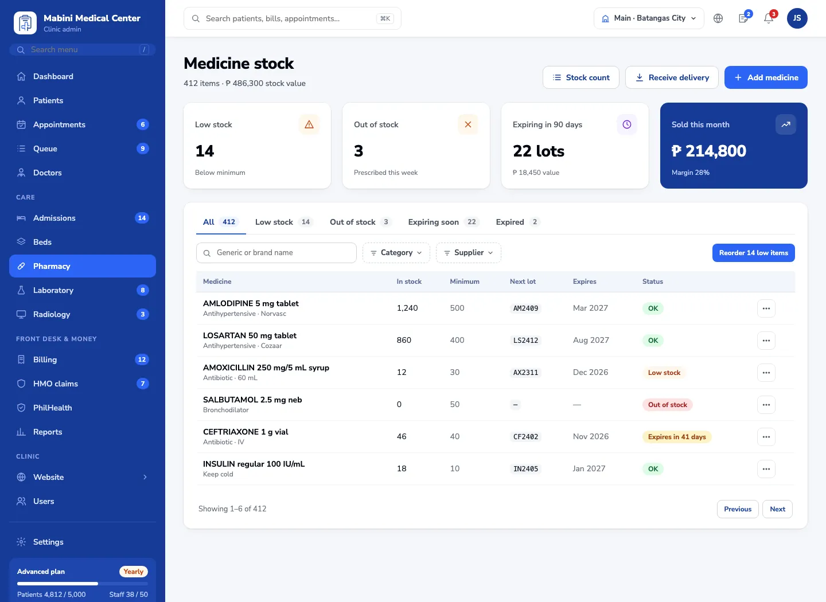The width and height of the screenshot is (826, 602).
Task: Open the notifications bell icon
Action: click(x=769, y=18)
